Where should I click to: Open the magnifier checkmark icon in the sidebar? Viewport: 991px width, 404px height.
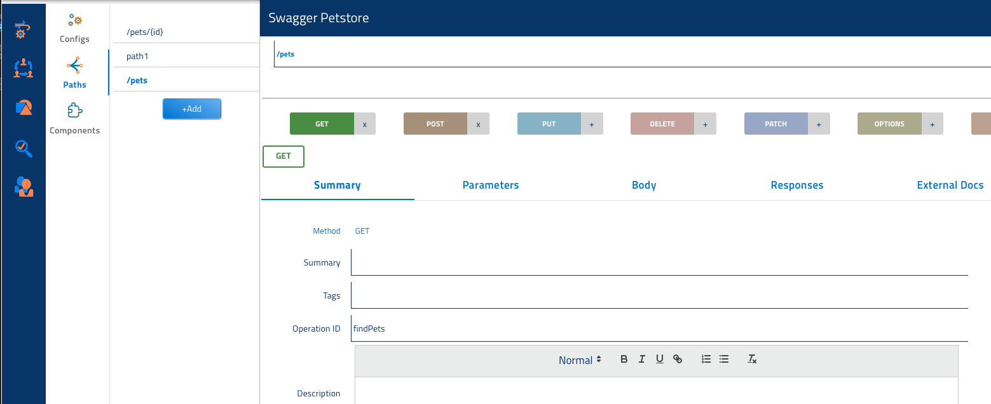coord(24,148)
